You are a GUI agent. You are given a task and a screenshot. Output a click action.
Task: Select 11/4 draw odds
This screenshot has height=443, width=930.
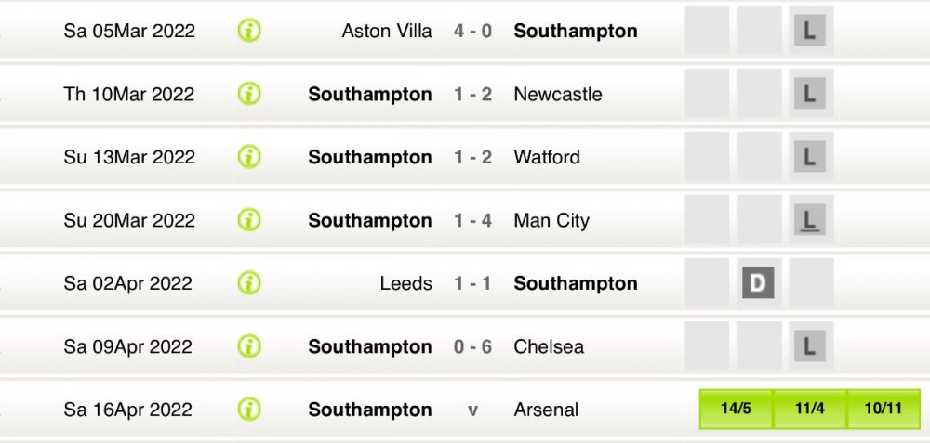click(809, 410)
